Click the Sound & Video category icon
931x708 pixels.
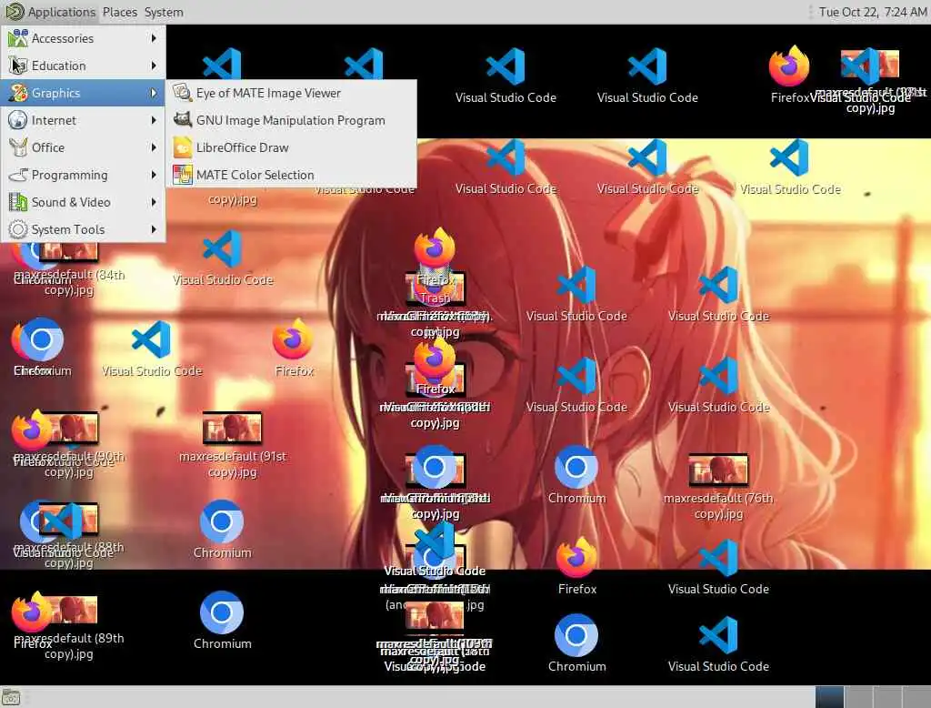pos(18,202)
